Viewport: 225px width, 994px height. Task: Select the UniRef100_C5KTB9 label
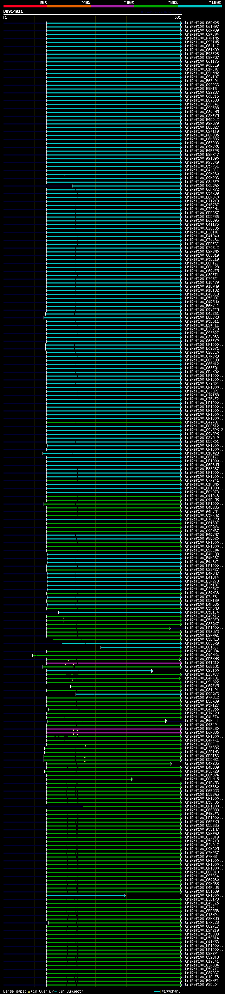tap(201, 601)
